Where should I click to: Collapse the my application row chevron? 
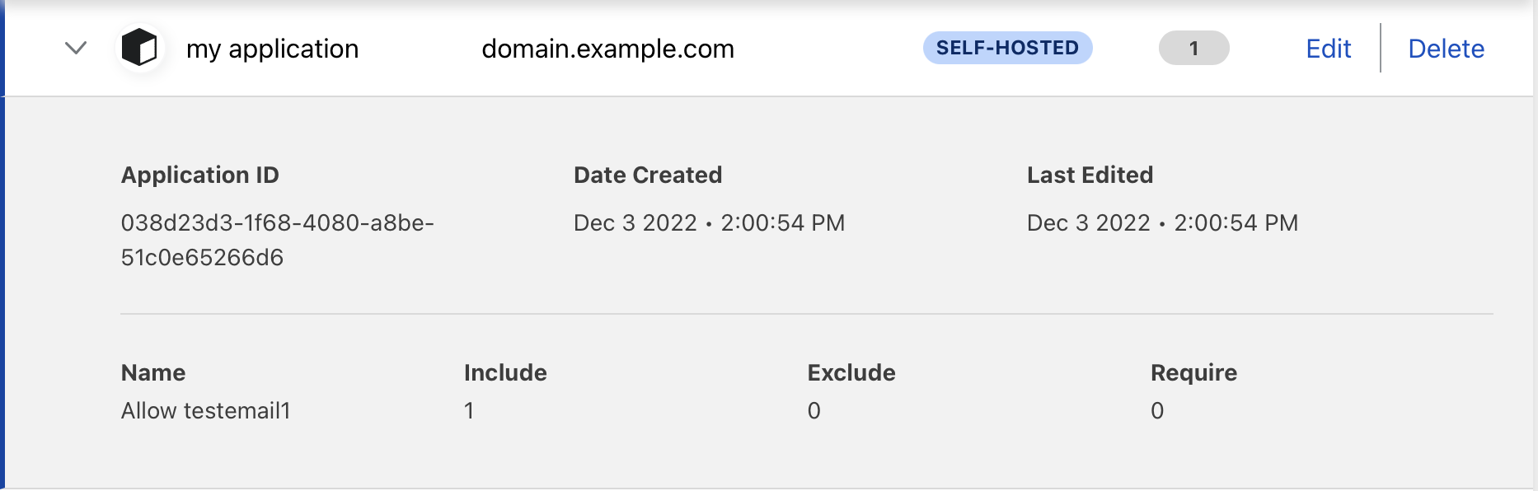pos(76,48)
